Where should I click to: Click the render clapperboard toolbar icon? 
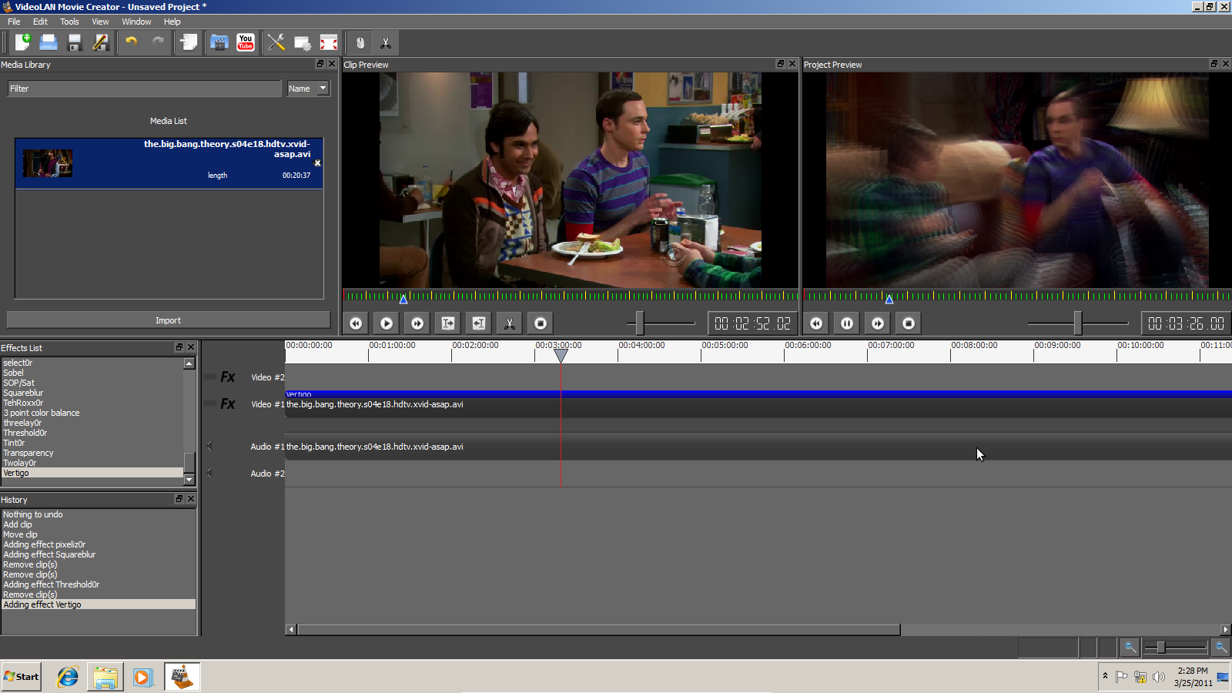(x=219, y=42)
